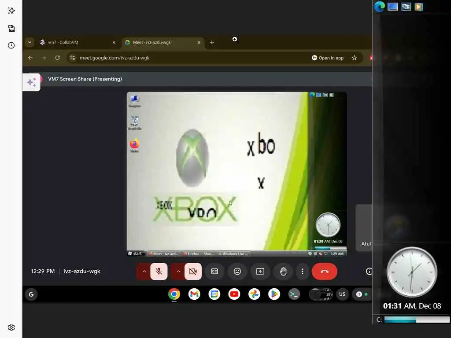
Task: Toggle the muted microphone button
Action: pyautogui.click(x=159, y=271)
